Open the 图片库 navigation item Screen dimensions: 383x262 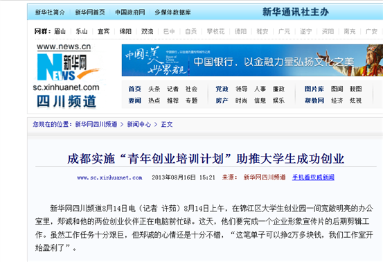[x=314, y=89]
